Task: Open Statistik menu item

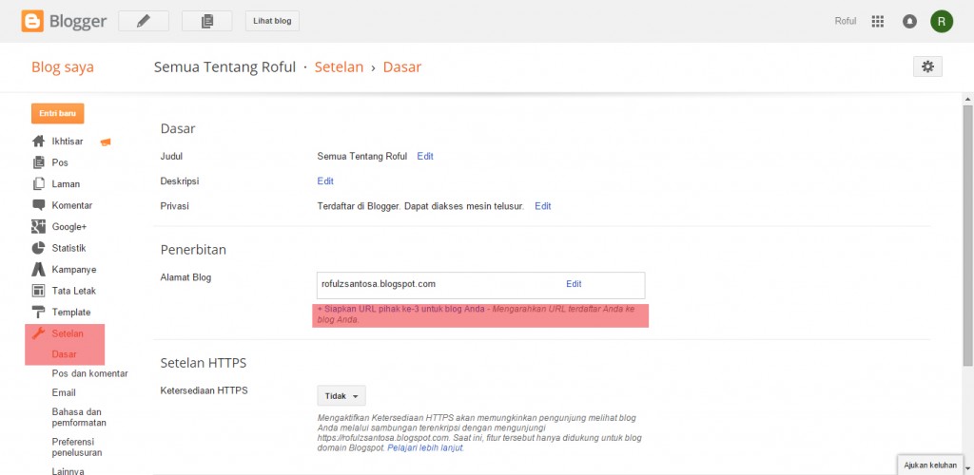Action: point(68,248)
